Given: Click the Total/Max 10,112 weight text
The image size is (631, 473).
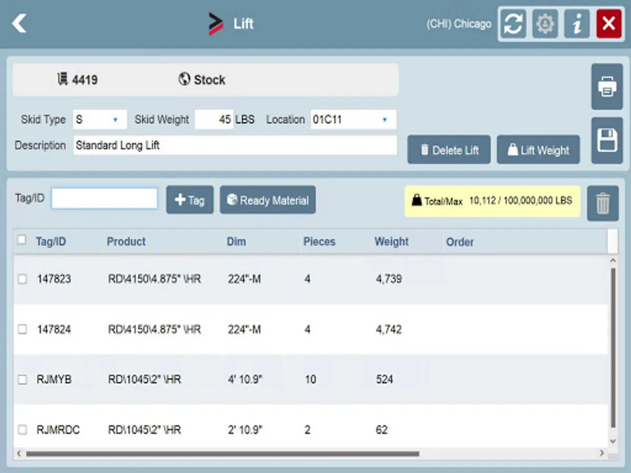Looking at the screenshot, I should tap(521, 201).
